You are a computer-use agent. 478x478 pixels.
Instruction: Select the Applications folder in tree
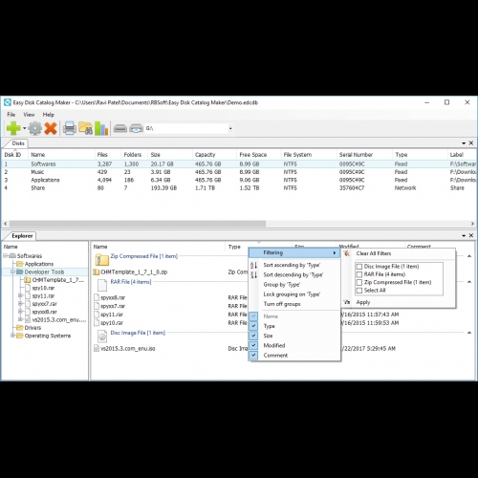[39, 264]
